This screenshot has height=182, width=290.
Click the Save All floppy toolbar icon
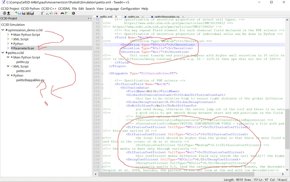pyautogui.click(x=32, y=13)
